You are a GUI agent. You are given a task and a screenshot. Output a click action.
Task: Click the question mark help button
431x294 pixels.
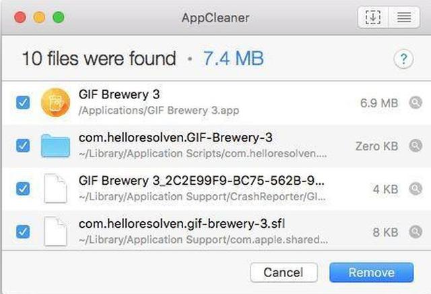pos(403,59)
